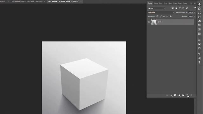Open the Swatches grid dock icon
The height and width of the screenshot is (114, 203).
[199, 25]
